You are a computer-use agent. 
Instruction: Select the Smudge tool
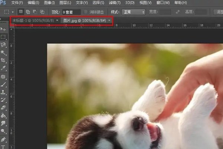click(x=3, y=123)
